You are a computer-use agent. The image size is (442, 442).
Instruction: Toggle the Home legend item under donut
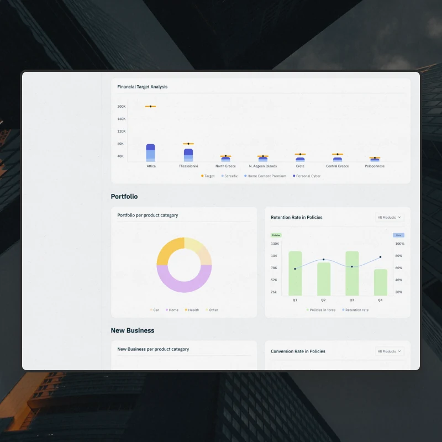(172, 310)
